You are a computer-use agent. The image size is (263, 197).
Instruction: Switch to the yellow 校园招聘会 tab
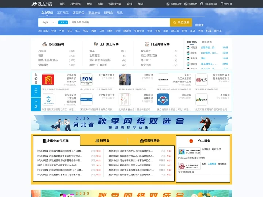pyautogui.click(x=150, y=140)
